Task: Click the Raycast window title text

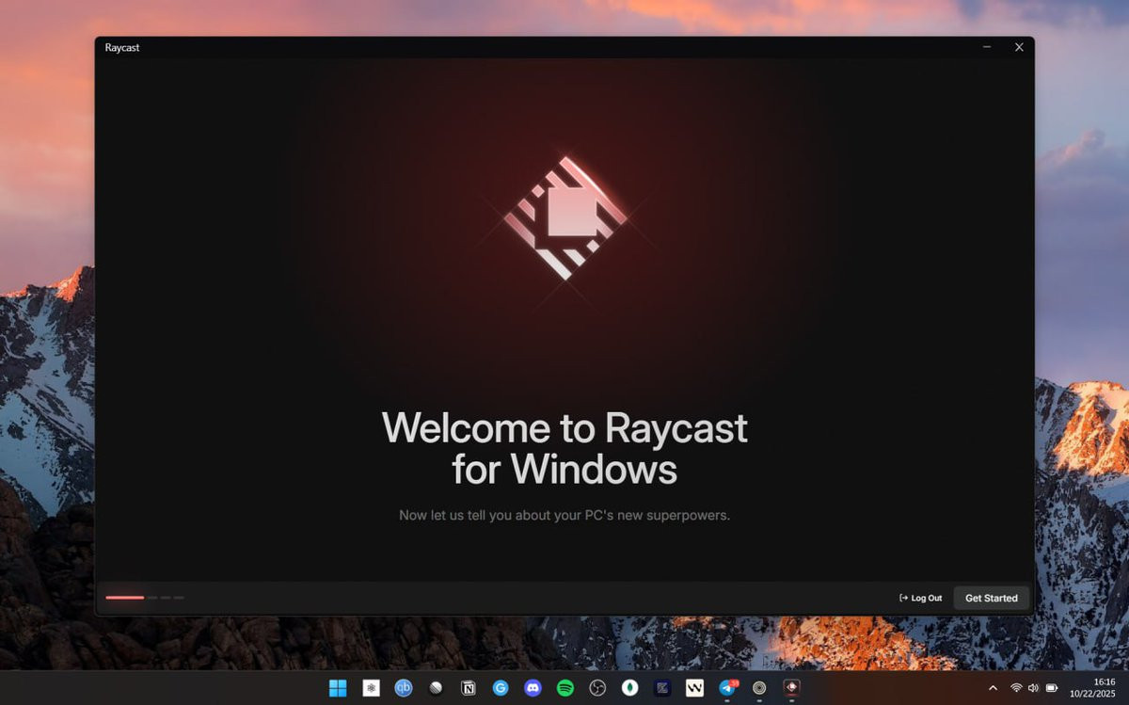Action: pos(122,47)
